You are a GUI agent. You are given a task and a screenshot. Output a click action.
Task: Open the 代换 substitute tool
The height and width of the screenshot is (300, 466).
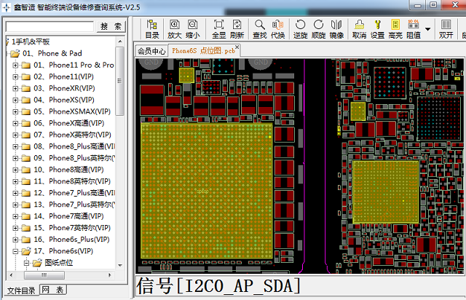coord(278,29)
